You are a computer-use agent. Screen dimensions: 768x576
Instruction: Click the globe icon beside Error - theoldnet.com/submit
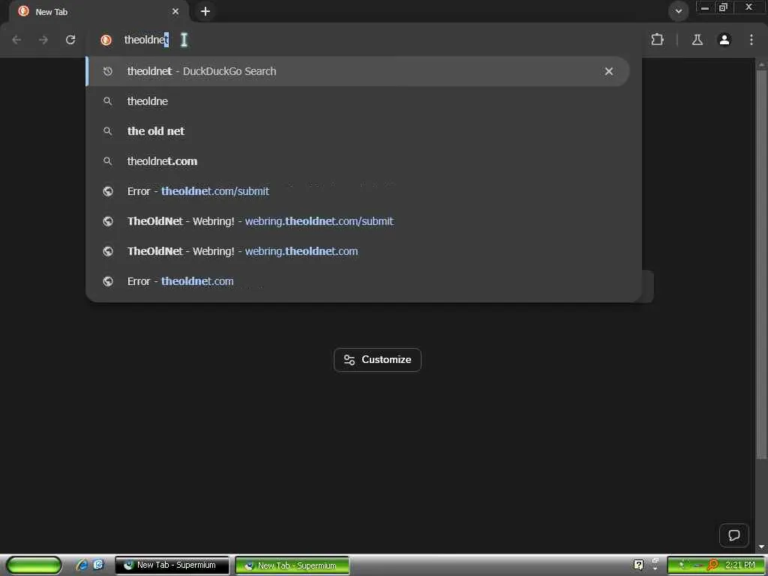[x=108, y=191]
